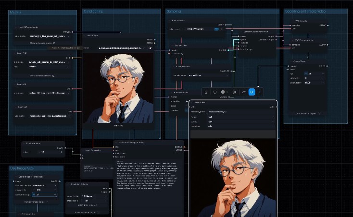Click the frame nodes icon in selection toolbar

(235, 92)
